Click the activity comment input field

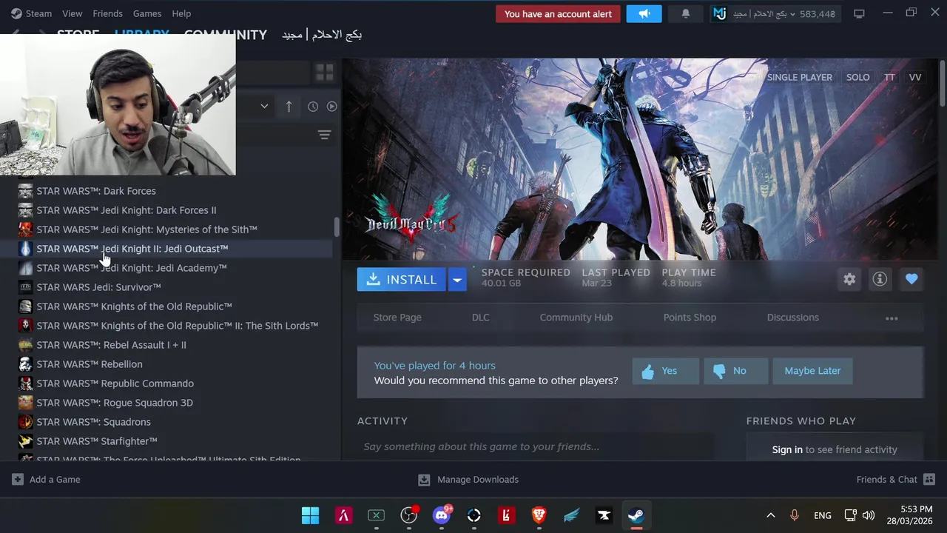536,446
